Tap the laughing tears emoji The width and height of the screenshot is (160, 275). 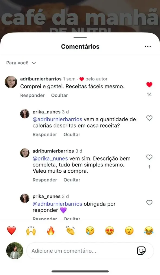[x=149, y=230]
